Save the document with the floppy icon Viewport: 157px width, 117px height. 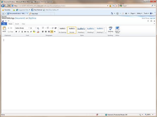tap(3, 21)
